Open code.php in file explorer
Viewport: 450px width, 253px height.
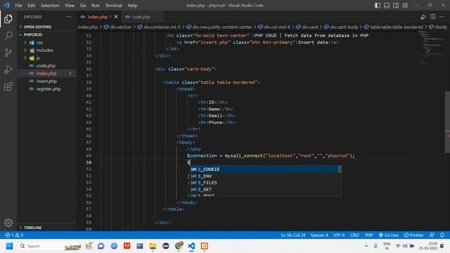tap(46, 65)
